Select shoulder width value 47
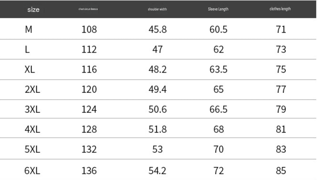The image size is (318, 180). pyautogui.click(x=157, y=50)
